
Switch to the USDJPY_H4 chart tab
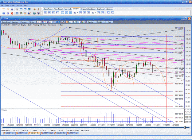pos(22,133)
